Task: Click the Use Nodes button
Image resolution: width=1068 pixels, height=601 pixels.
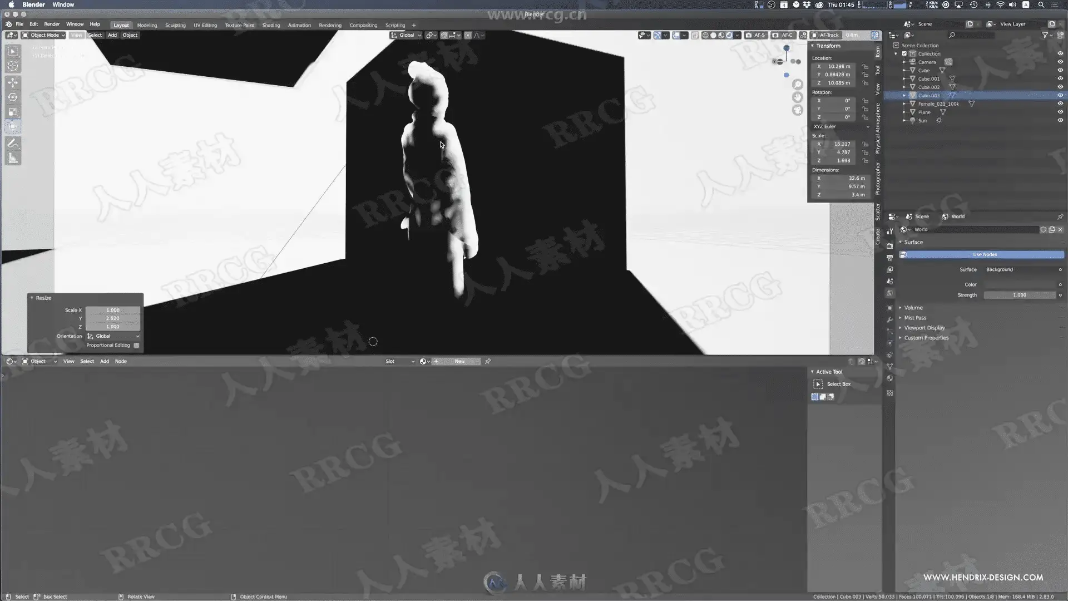Action: (x=984, y=254)
